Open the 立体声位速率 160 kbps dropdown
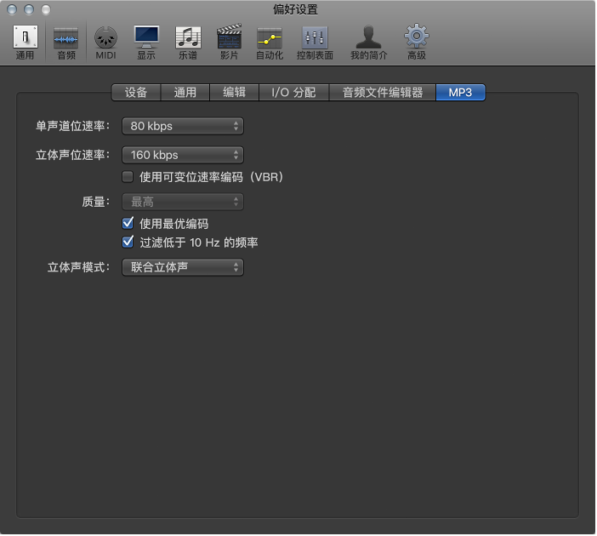Viewport: 597px width, 536px height. (183, 156)
